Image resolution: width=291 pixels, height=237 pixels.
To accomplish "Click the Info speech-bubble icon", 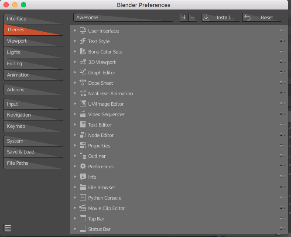I will pyautogui.click(x=83, y=177).
